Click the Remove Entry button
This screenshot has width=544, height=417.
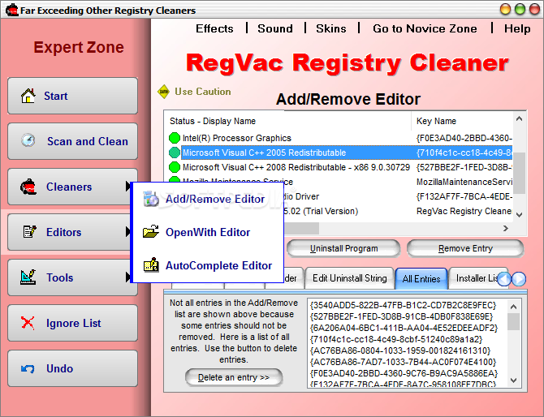[465, 248]
